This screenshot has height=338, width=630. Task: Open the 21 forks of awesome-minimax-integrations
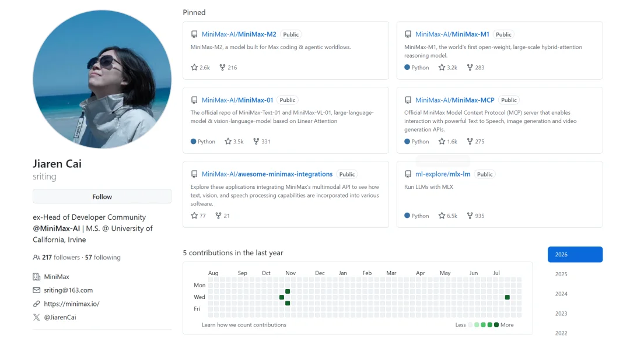tap(223, 216)
